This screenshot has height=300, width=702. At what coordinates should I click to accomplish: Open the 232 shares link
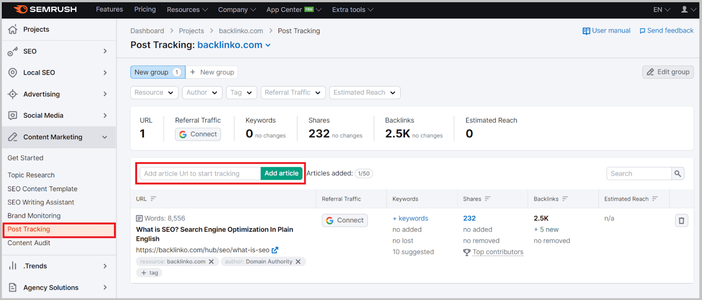(x=469, y=218)
